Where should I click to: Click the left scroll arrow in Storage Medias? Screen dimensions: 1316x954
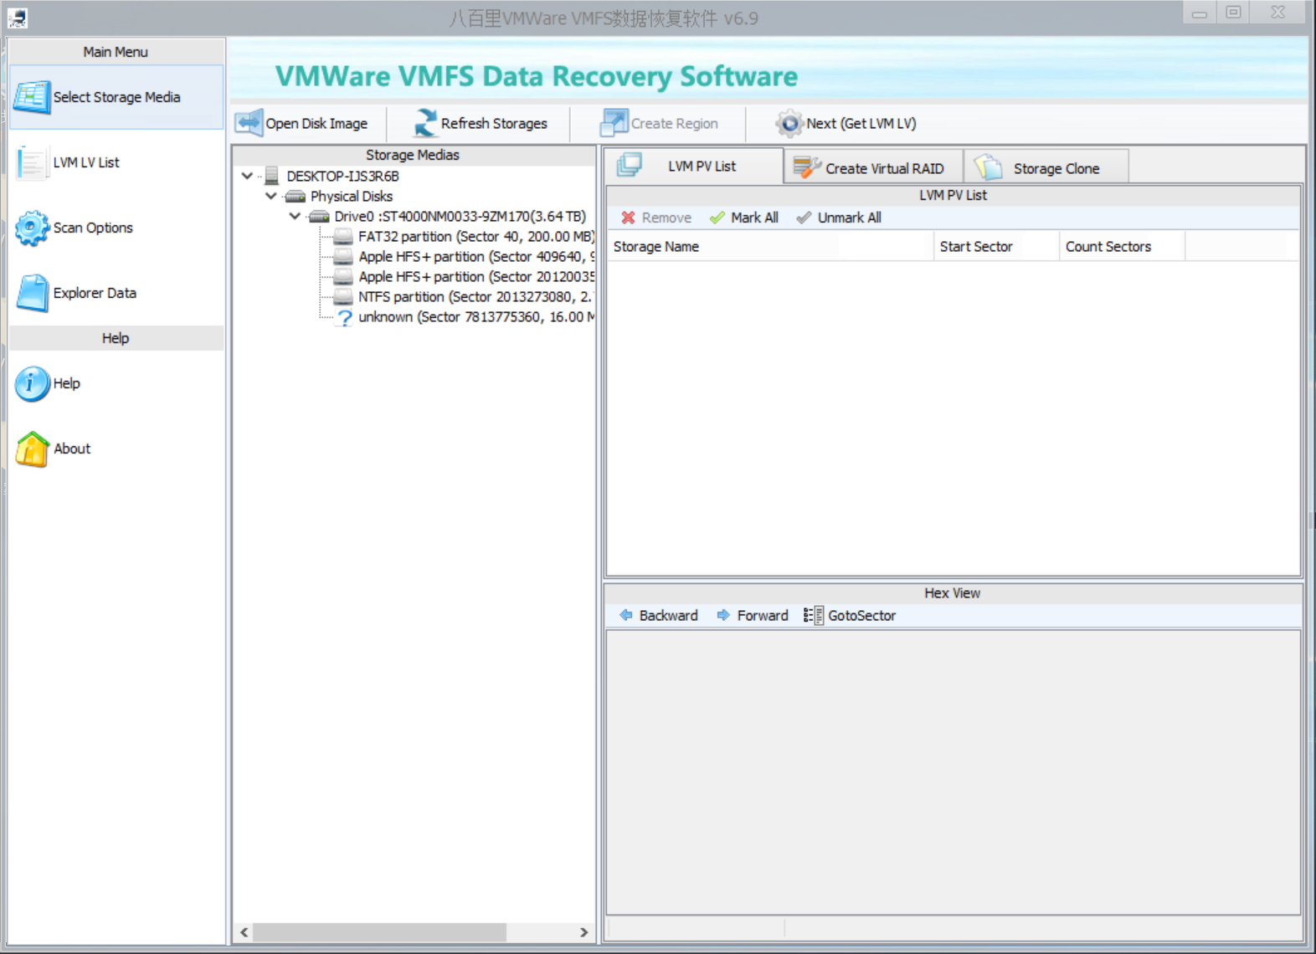click(x=244, y=932)
